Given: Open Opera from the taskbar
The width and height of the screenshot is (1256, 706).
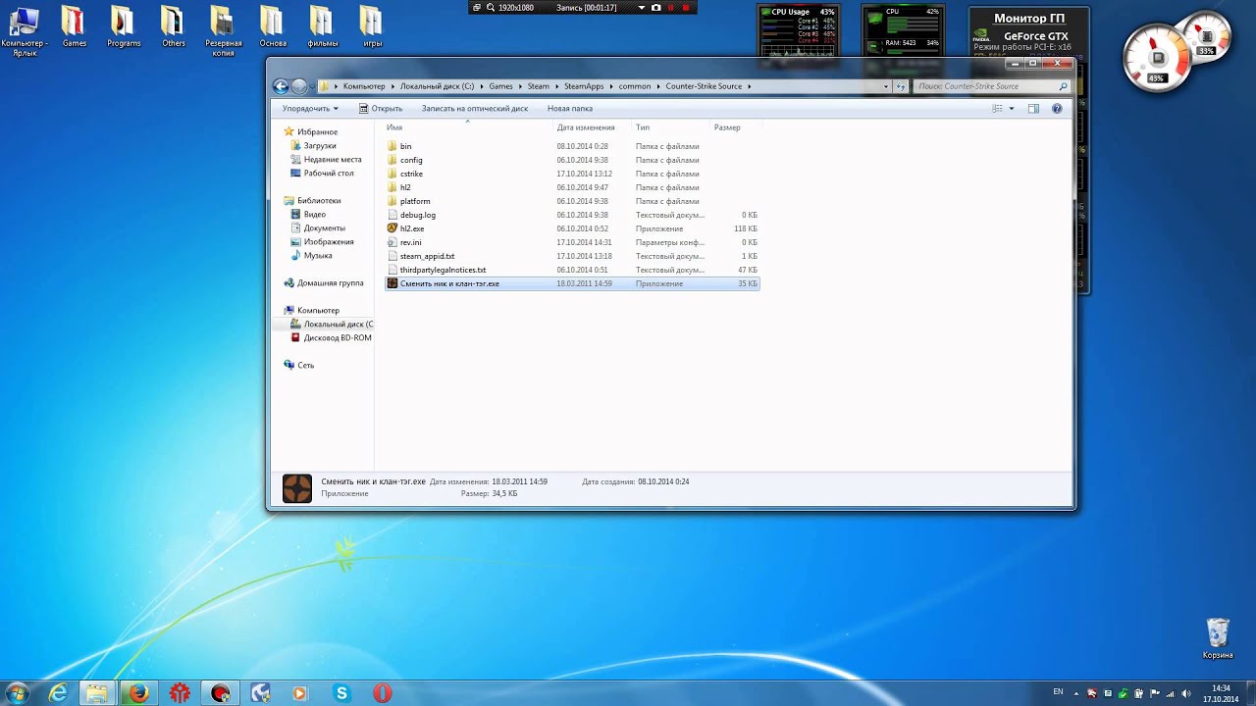Looking at the screenshot, I should point(382,693).
